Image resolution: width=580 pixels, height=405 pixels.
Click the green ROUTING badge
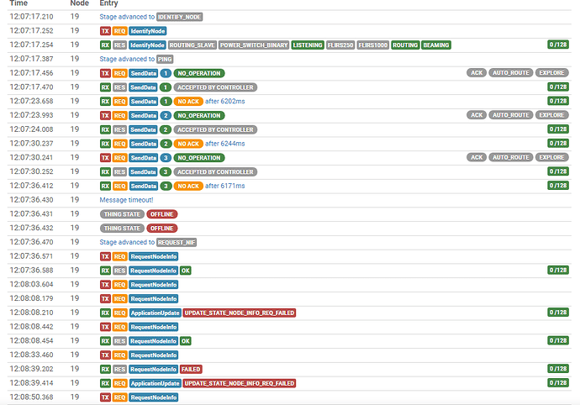405,45
